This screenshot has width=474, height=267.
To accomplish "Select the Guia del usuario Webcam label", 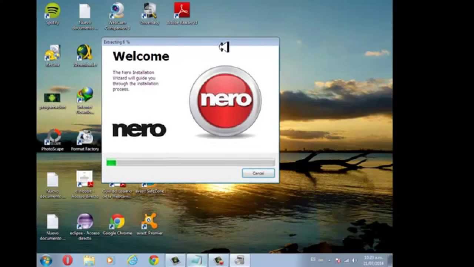I will pyautogui.click(x=117, y=194).
